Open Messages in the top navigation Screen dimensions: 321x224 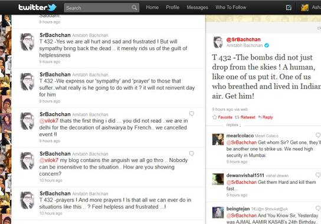(x=197, y=7)
